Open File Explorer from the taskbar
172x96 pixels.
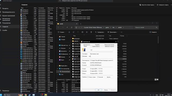pyautogui.click(x=46, y=95)
